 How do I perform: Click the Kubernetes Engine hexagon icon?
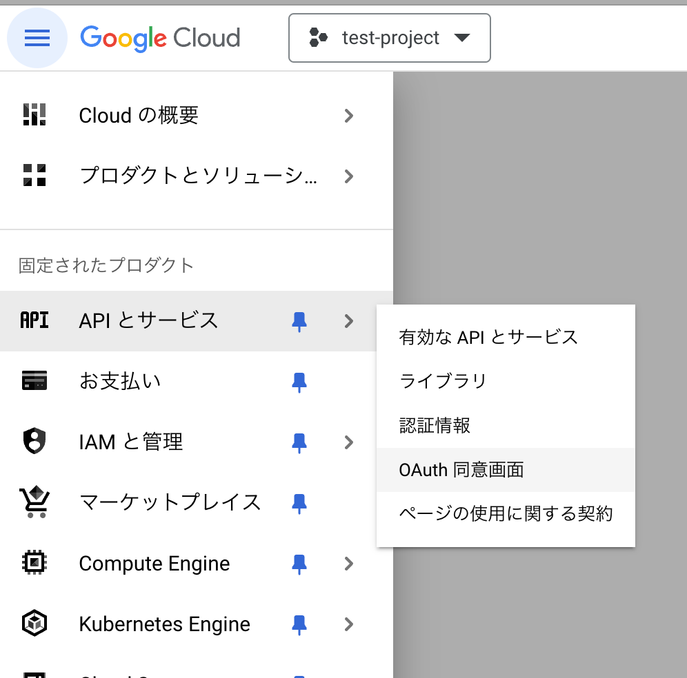pos(34,624)
